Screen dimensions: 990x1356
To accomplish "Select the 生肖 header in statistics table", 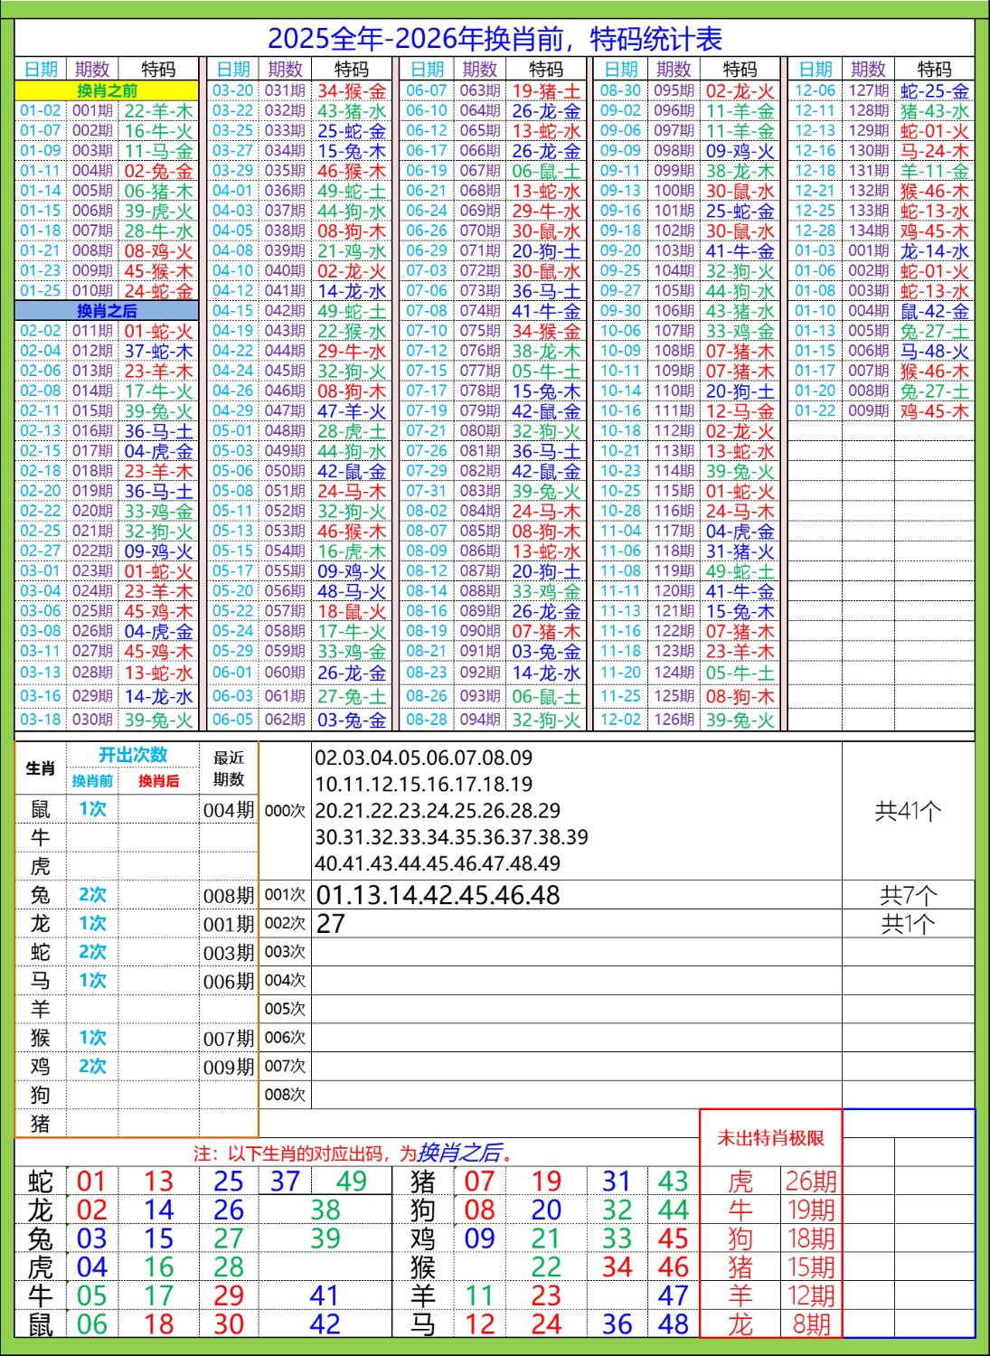I will coord(41,768).
